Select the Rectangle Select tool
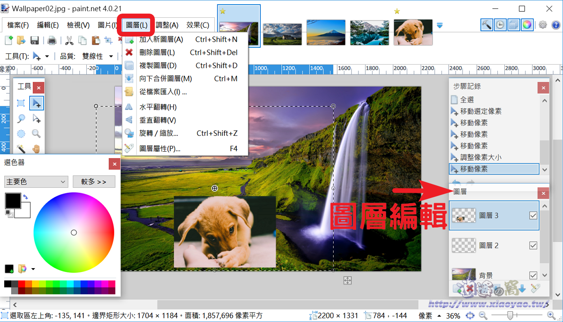The width and height of the screenshot is (563, 322). (x=21, y=103)
